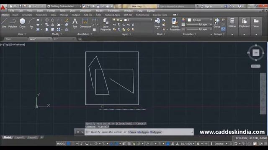
Task: Open the layer 0 dropdown list
Action: [x=152, y=20]
